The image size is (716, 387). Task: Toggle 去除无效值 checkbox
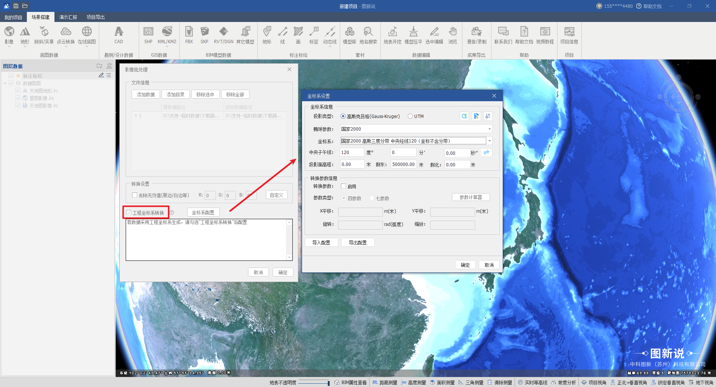coord(135,195)
